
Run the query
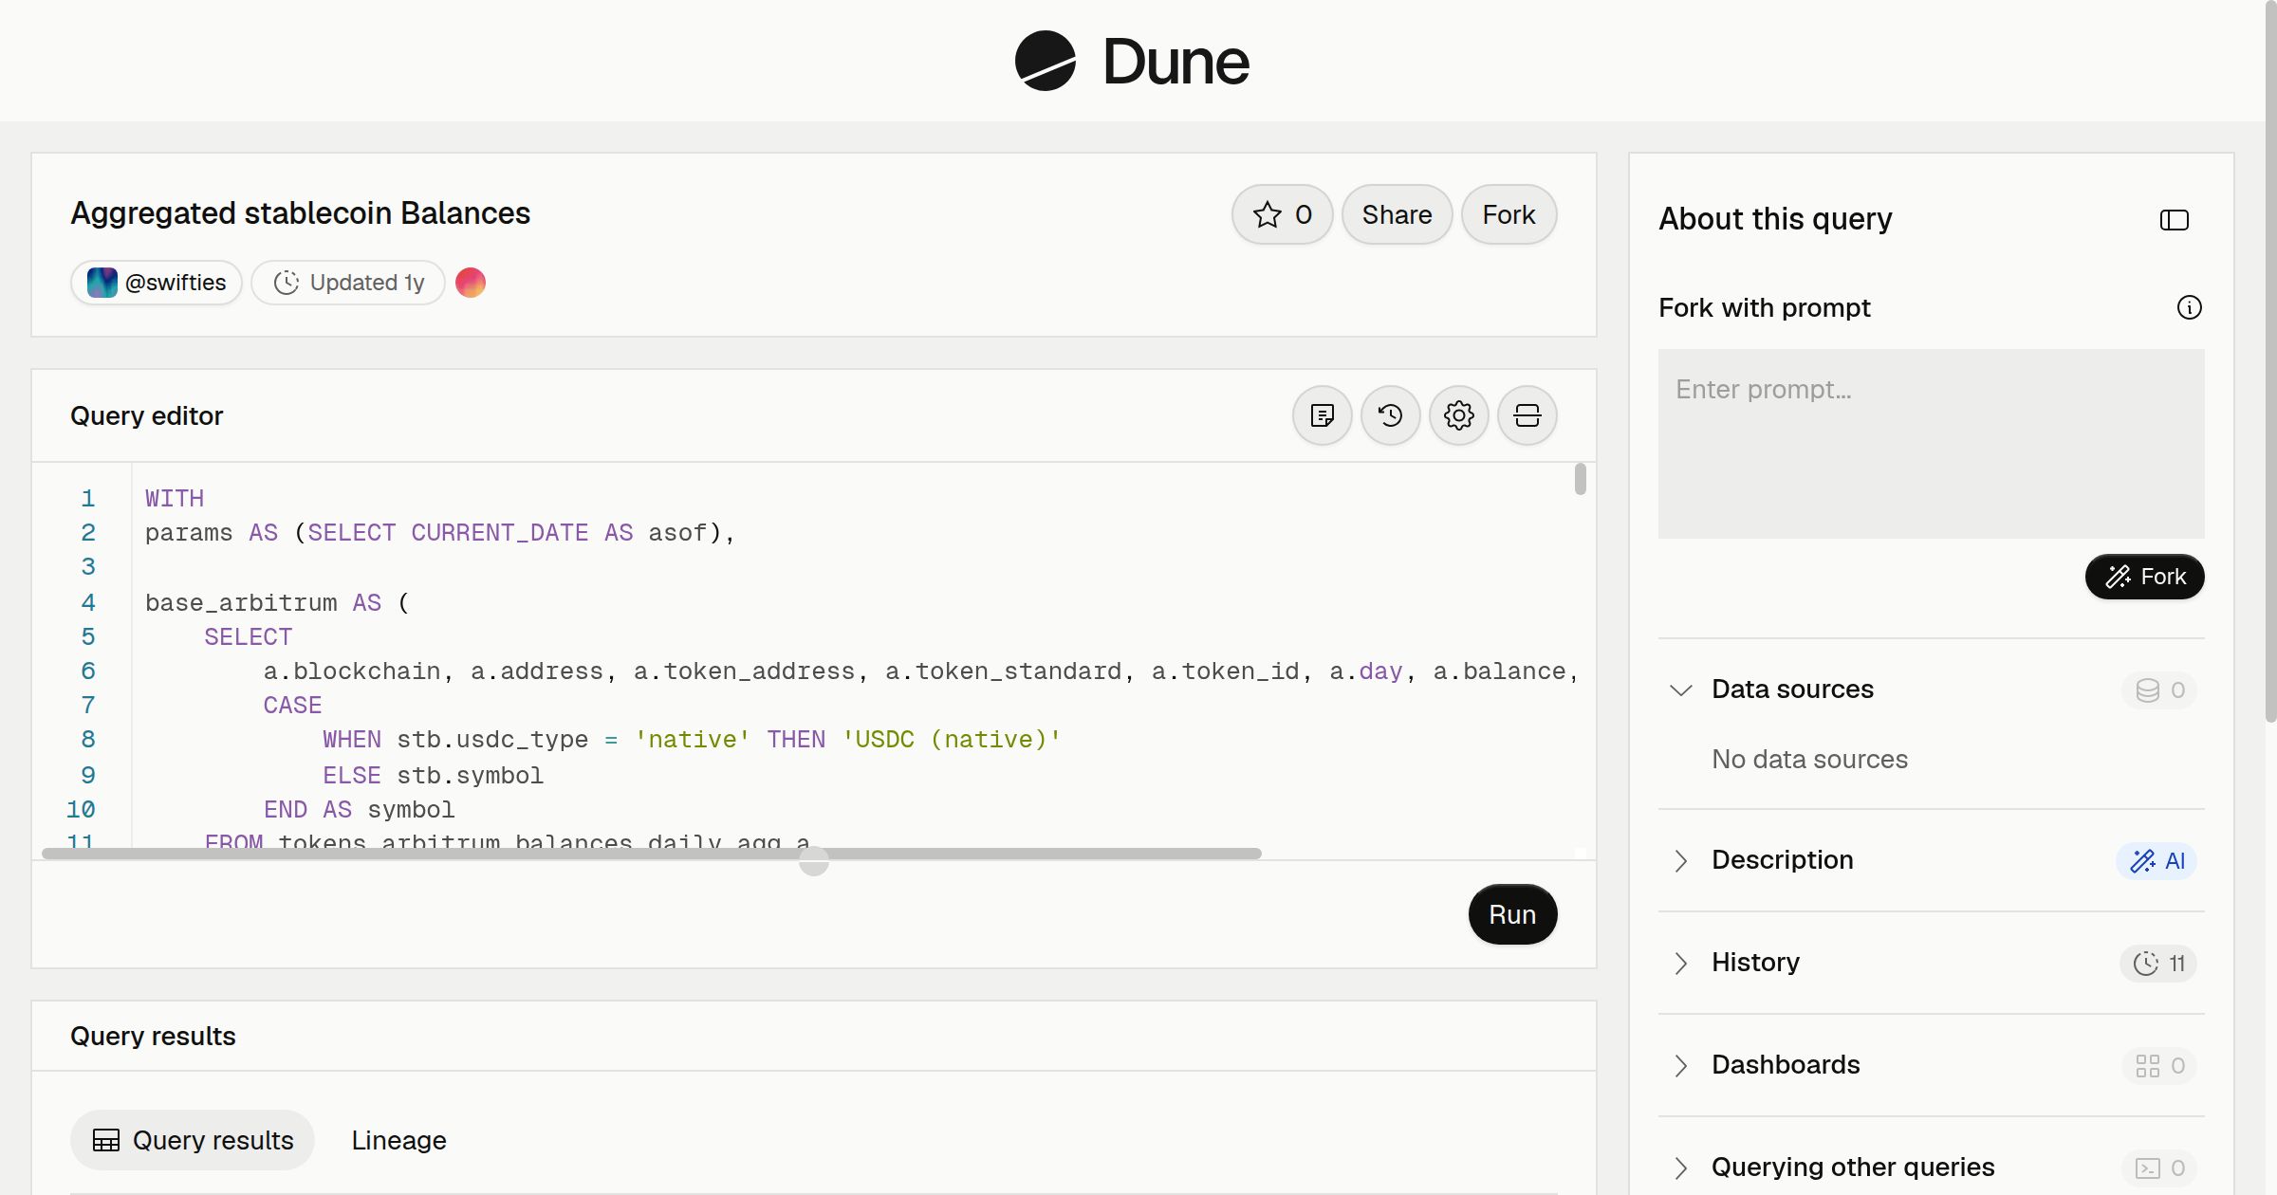(1512, 914)
